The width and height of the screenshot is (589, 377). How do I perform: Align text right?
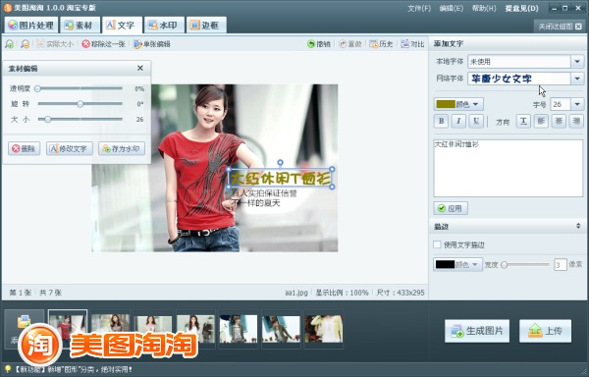click(x=576, y=121)
